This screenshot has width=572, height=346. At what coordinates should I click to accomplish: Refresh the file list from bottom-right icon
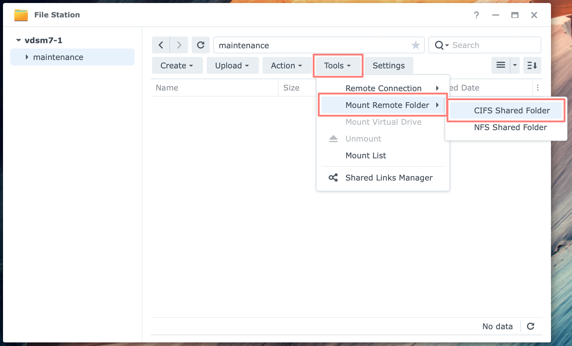coord(531,326)
